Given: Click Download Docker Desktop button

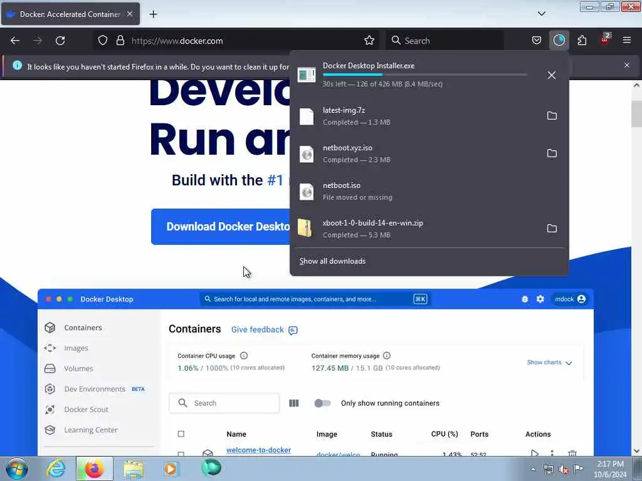Looking at the screenshot, I should [x=221, y=227].
